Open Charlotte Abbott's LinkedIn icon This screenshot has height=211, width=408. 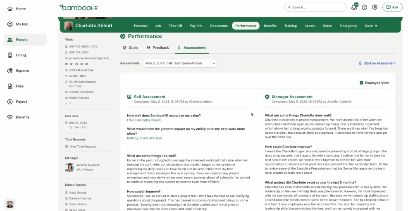tap(67, 64)
